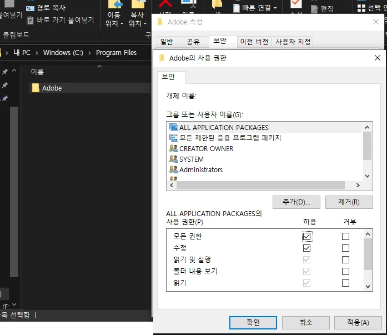Close the Adobe의 사용 권한 dialog
Image resolution: width=387 pixels, height=335 pixels.
pyautogui.click(x=378, y=58)
